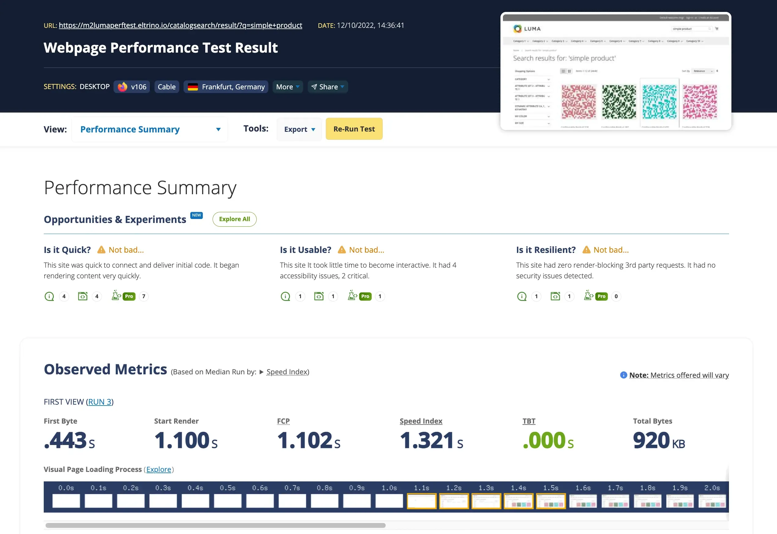Click the info icon under Is it Usable
The image size is (777, 534).
pyautogui.click(x=285, y=296)
